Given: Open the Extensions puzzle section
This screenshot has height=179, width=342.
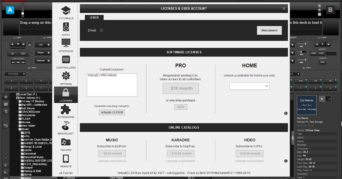Looking at the screenshot, I should (x=66, y=111).
